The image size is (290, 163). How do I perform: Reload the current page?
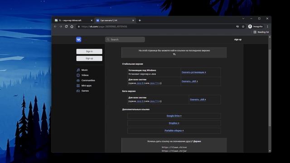(x=66, y=27)
